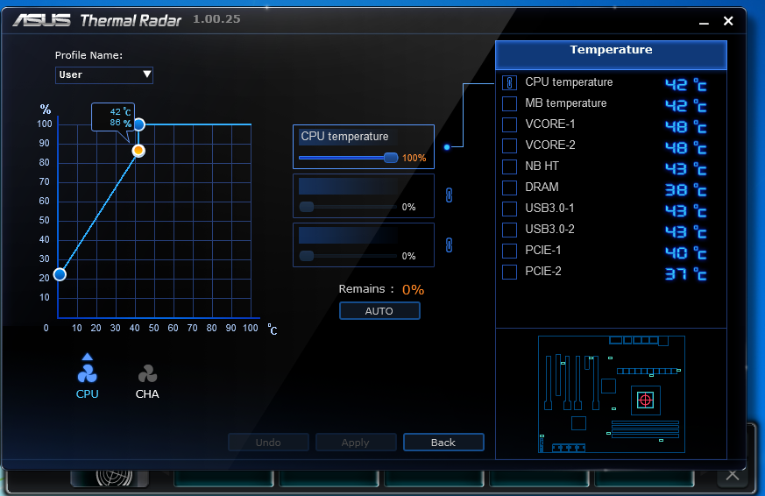Viewport: 765px width, 496px height.
Task: Click the small chipset square on motherboard diagram
Action: tap(578, 423)
